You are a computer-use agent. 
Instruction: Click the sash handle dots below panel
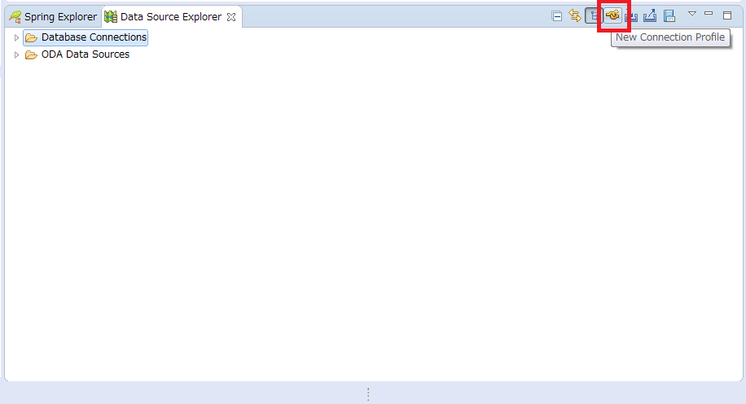pyautogui.click(x=368, y=393)
